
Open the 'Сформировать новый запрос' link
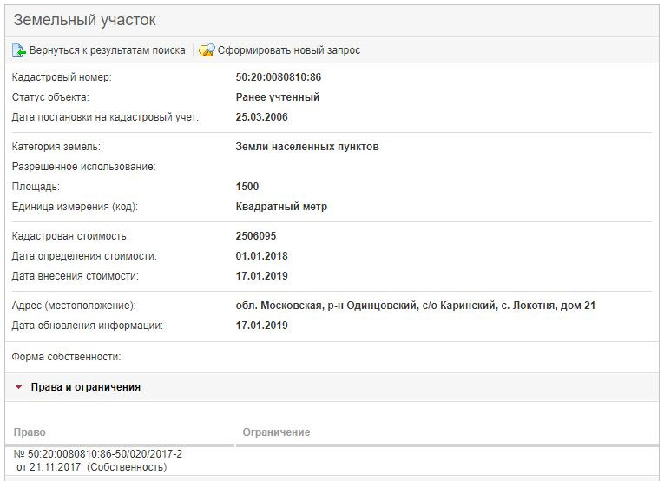pyautogui.click(x=289, y=50)
